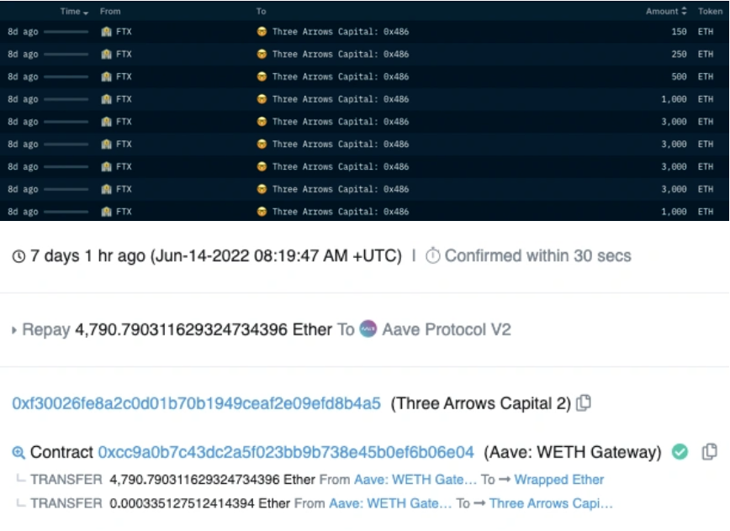This screenshot has height=531, width=730.
Task: Expand the Repay action triangle
Action: (14, 330)
